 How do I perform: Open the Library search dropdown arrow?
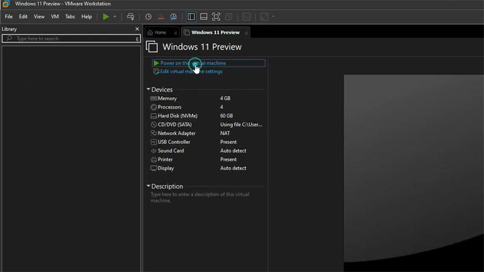137,39
